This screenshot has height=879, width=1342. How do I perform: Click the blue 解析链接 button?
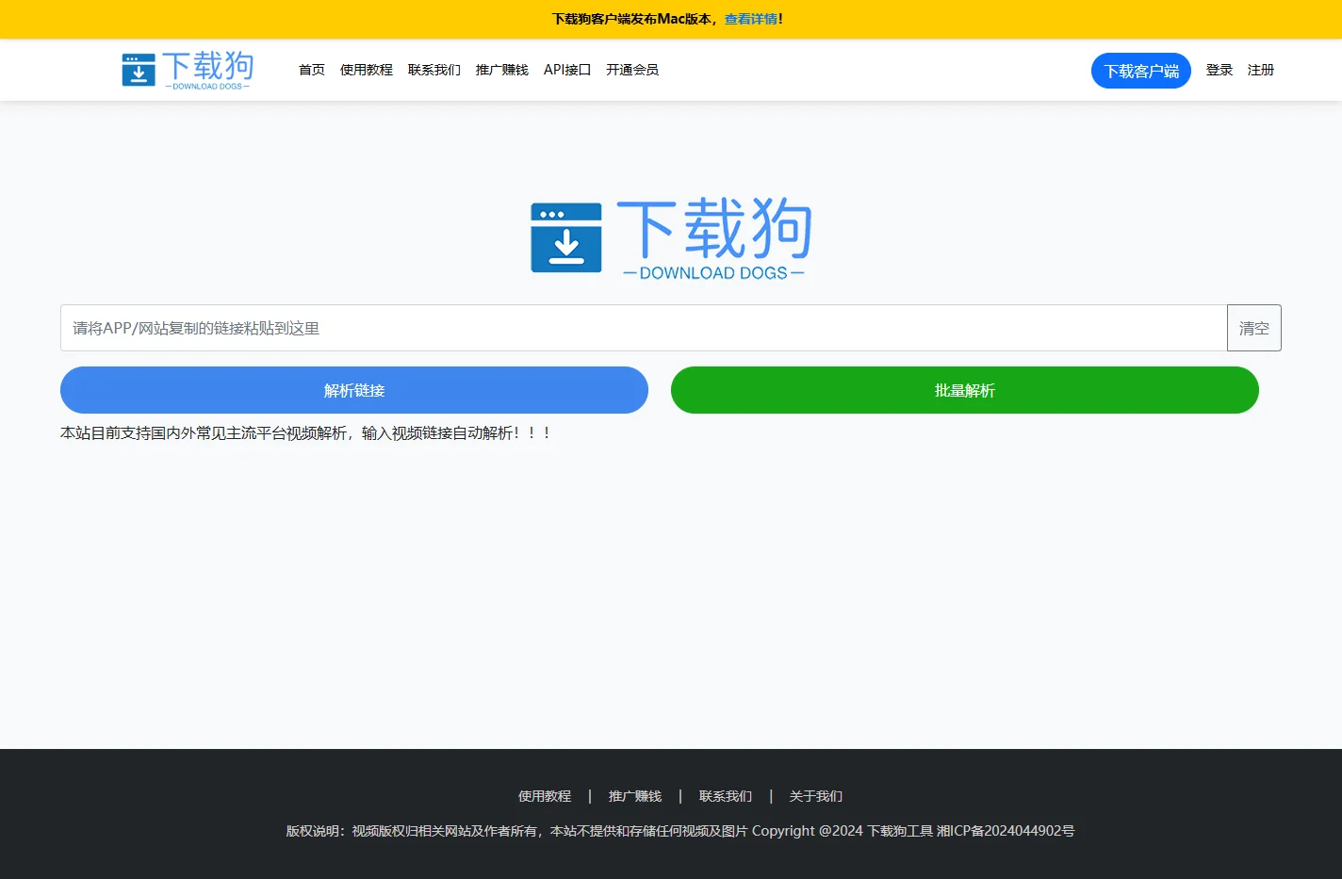point(354,390)
